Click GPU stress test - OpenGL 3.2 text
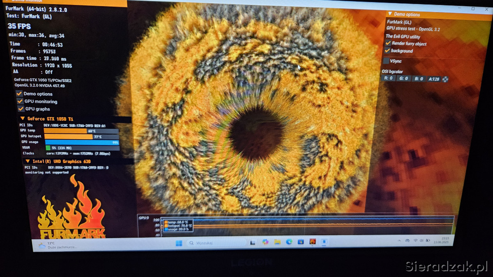Viewport: 493px width, 277px height. pos(413,29)
